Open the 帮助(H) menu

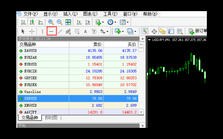tap(150, 14)
